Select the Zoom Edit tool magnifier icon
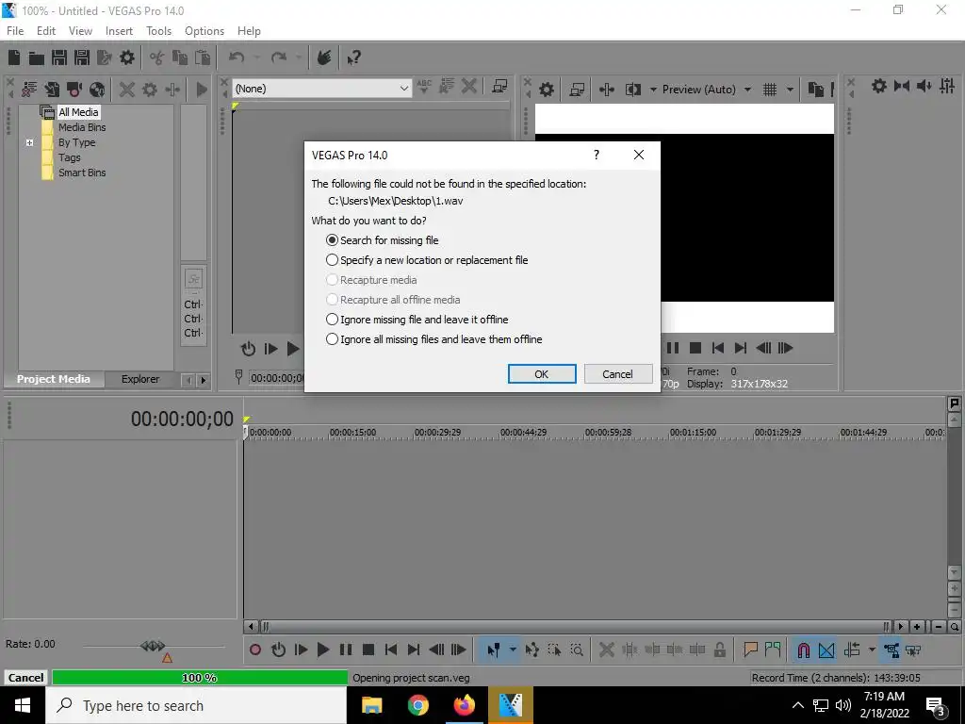Viewport: 965px width, 724px height. (x=577, y=650)
